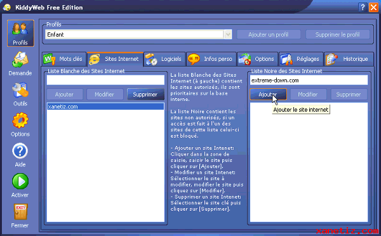
Task: Click Ajouter under the black list
Action: (268, 95)
